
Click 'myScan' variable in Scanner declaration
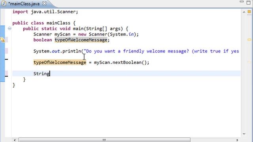point(62,34)
